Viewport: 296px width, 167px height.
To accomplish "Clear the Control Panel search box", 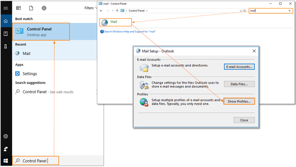I will pos(290,11).
